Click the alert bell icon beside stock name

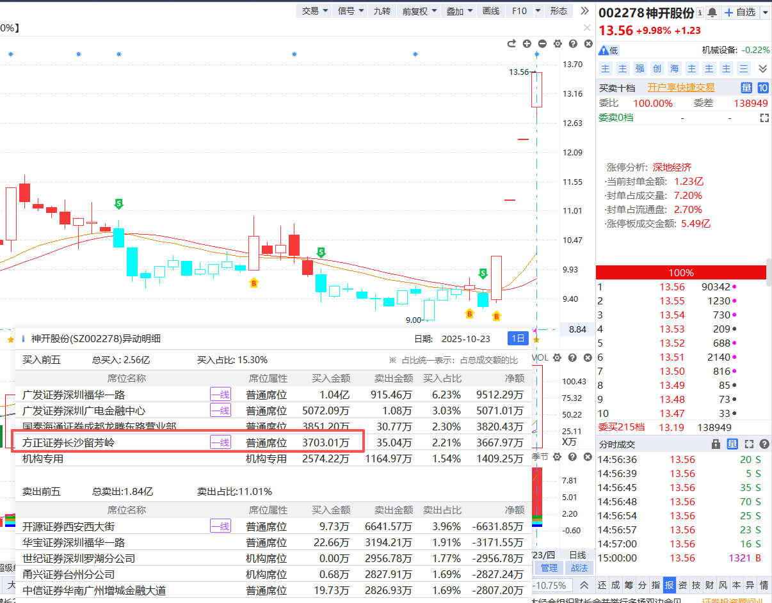(712, 13)
